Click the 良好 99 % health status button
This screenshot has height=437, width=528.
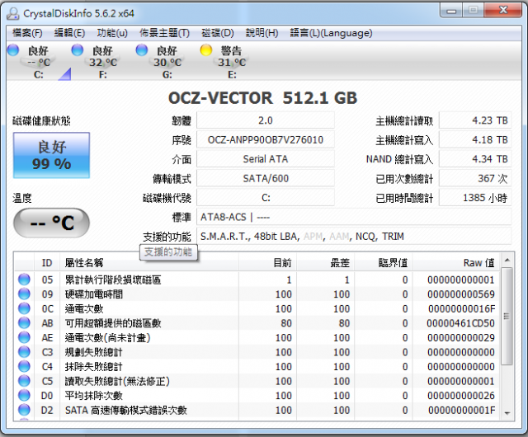point(51,155)
